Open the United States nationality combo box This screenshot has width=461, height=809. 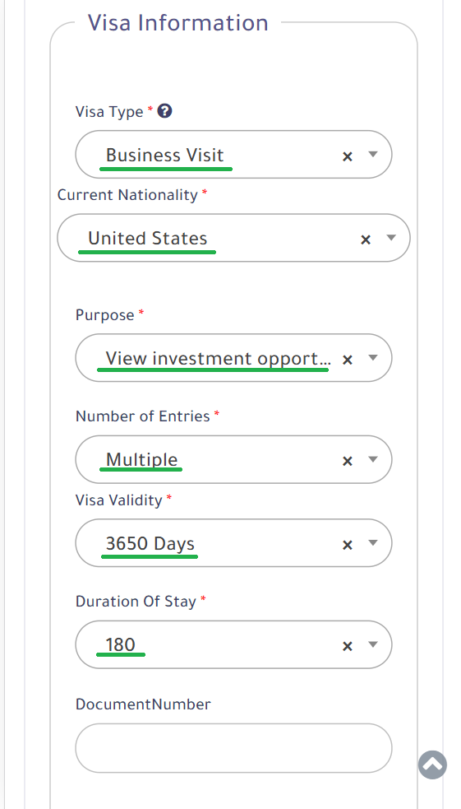[234, 238]
